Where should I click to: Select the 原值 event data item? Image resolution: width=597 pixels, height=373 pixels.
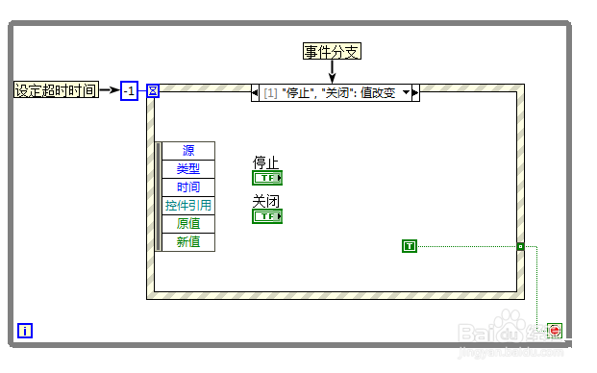coord(188,224)
